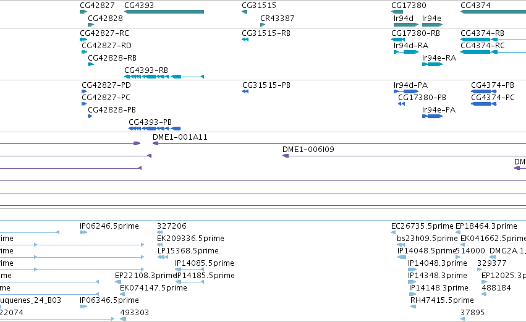Select protein CG4374-PC label
This screenshot has height=322, width=526.
493,98
